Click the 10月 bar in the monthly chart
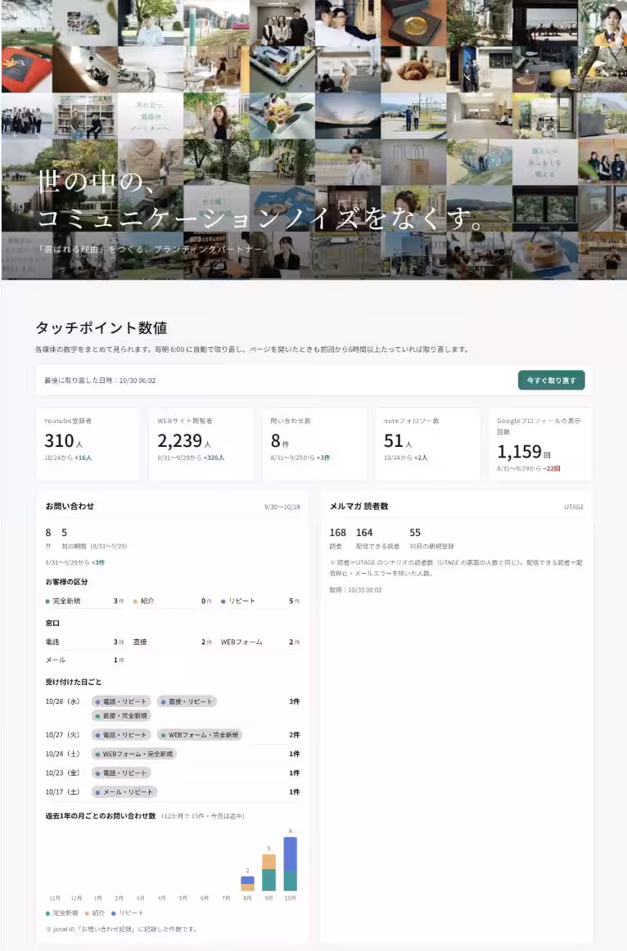Screen dimensions: 627x951 coord(291,863)
